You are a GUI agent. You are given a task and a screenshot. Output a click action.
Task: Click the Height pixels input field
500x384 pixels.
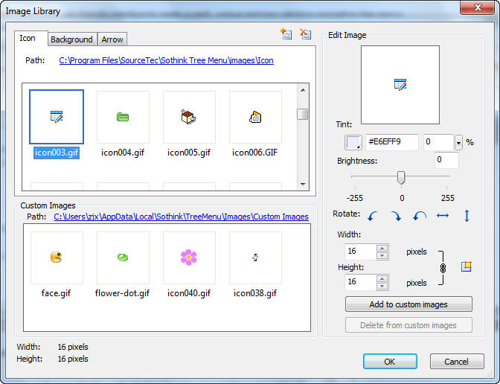(360, 282)
